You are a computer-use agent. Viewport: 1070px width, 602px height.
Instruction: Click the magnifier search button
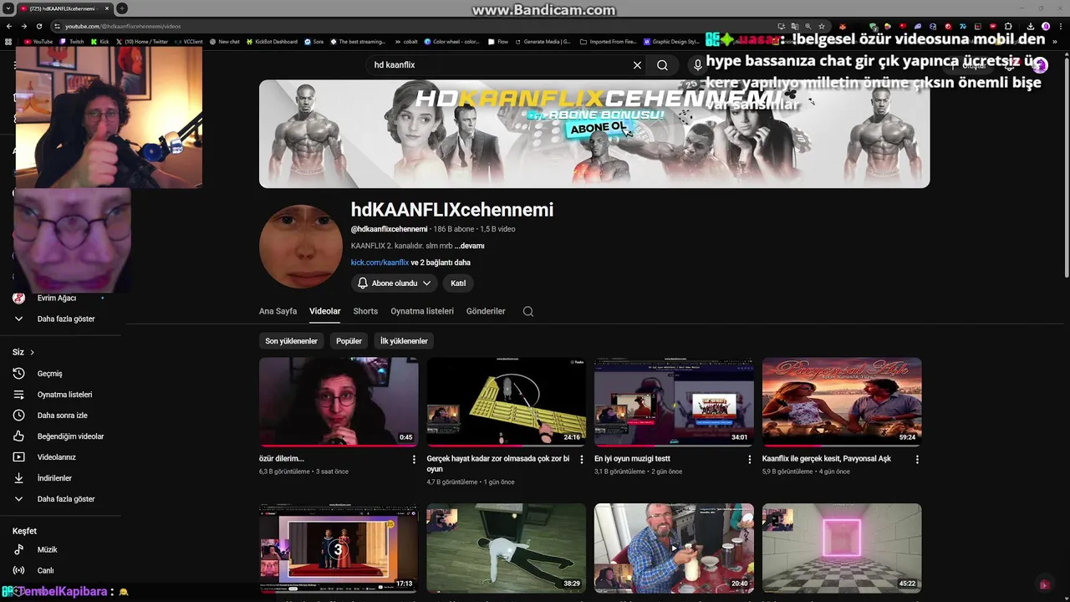(x=662, y=65)
